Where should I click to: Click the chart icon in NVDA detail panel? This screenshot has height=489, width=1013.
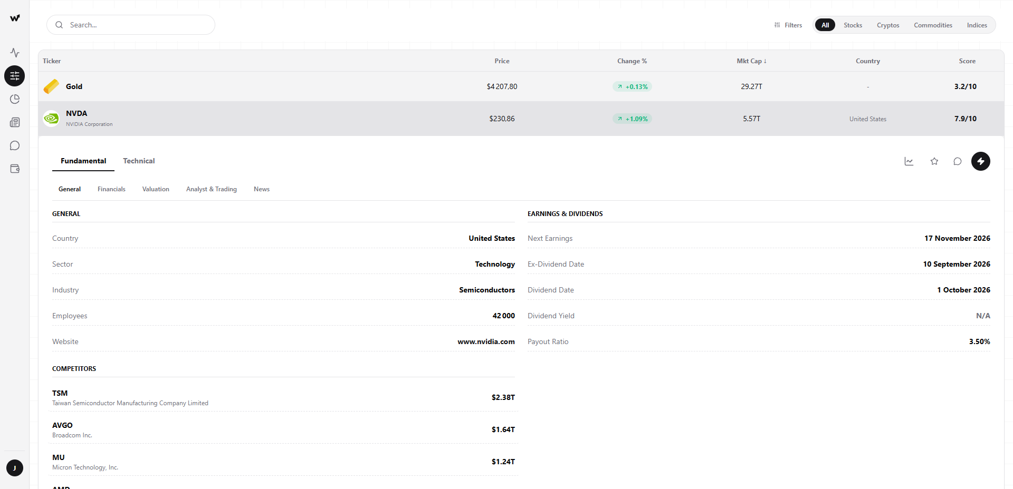(x=909, y=161)
